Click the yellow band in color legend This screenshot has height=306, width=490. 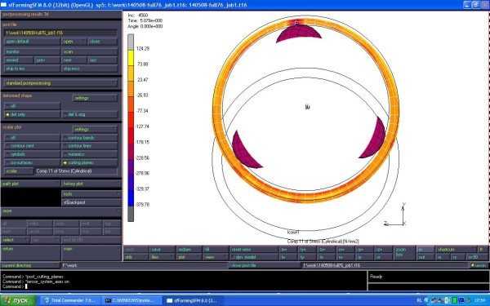click(x=131, y=57)
